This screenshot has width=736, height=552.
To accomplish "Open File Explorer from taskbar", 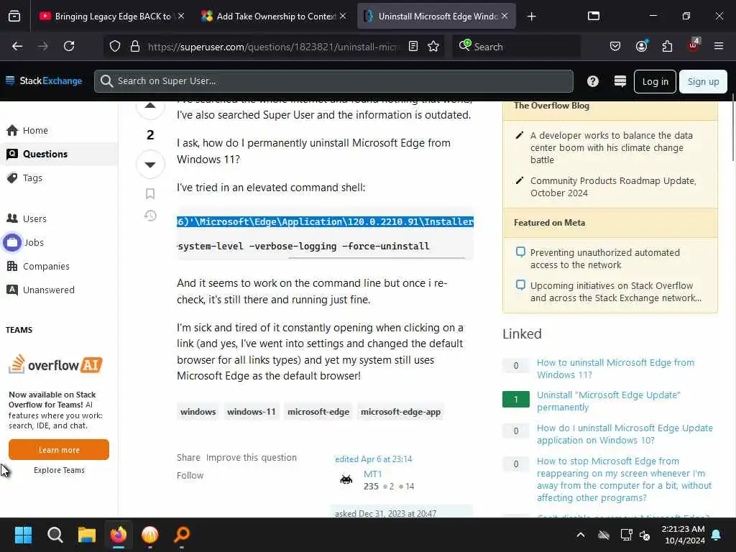I will click(87, 534).
